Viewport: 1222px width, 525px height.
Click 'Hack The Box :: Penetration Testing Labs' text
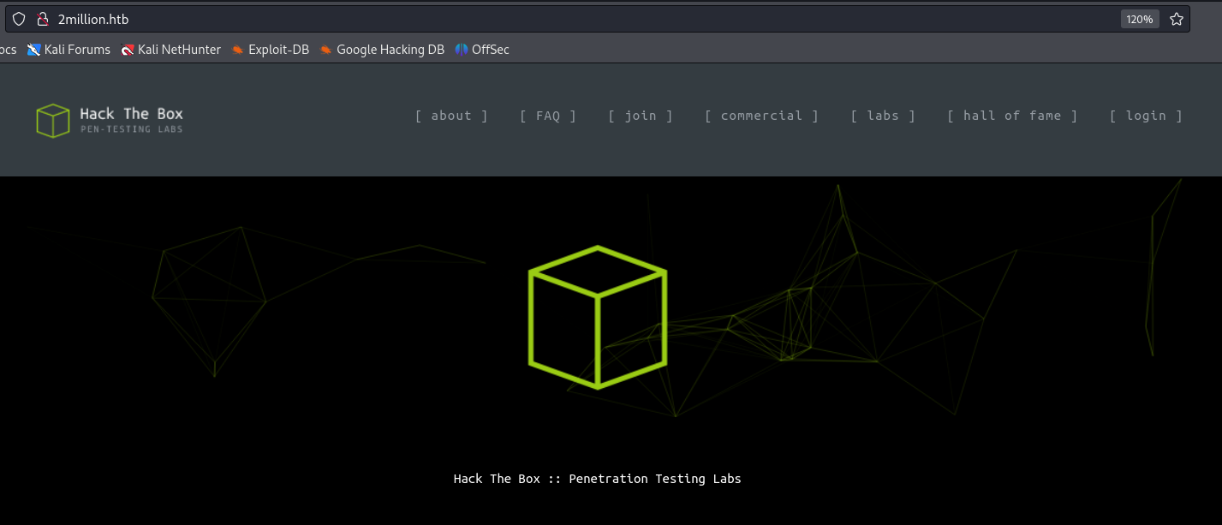[598, 479]
